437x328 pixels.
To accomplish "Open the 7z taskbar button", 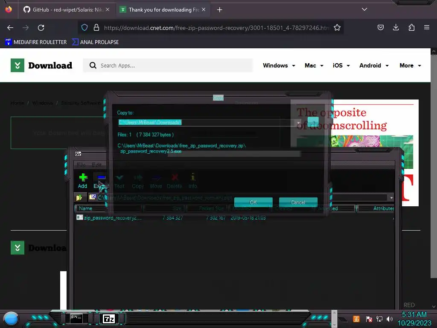I will click(x=109, y=319).
